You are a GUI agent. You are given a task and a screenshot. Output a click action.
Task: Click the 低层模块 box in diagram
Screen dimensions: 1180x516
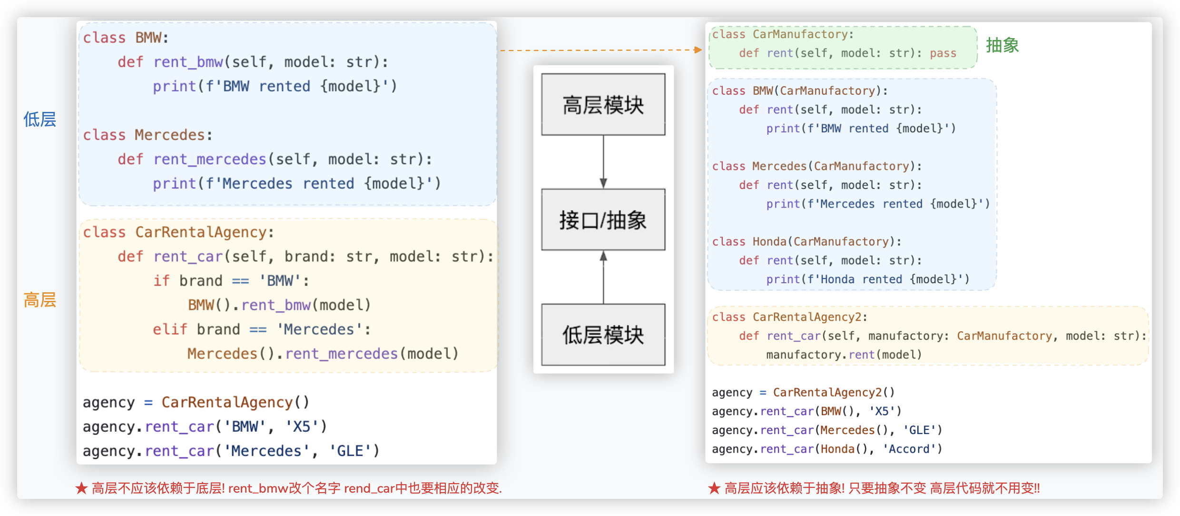click(x=603, y=335)
